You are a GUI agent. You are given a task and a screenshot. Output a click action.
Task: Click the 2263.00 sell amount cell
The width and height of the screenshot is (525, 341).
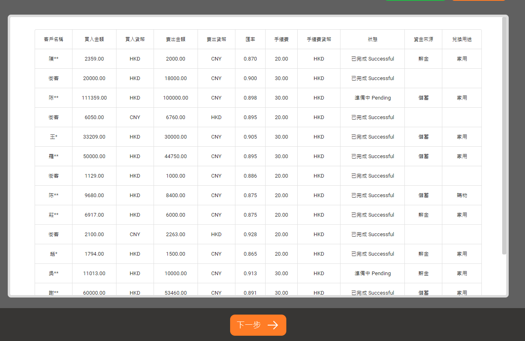176,235
